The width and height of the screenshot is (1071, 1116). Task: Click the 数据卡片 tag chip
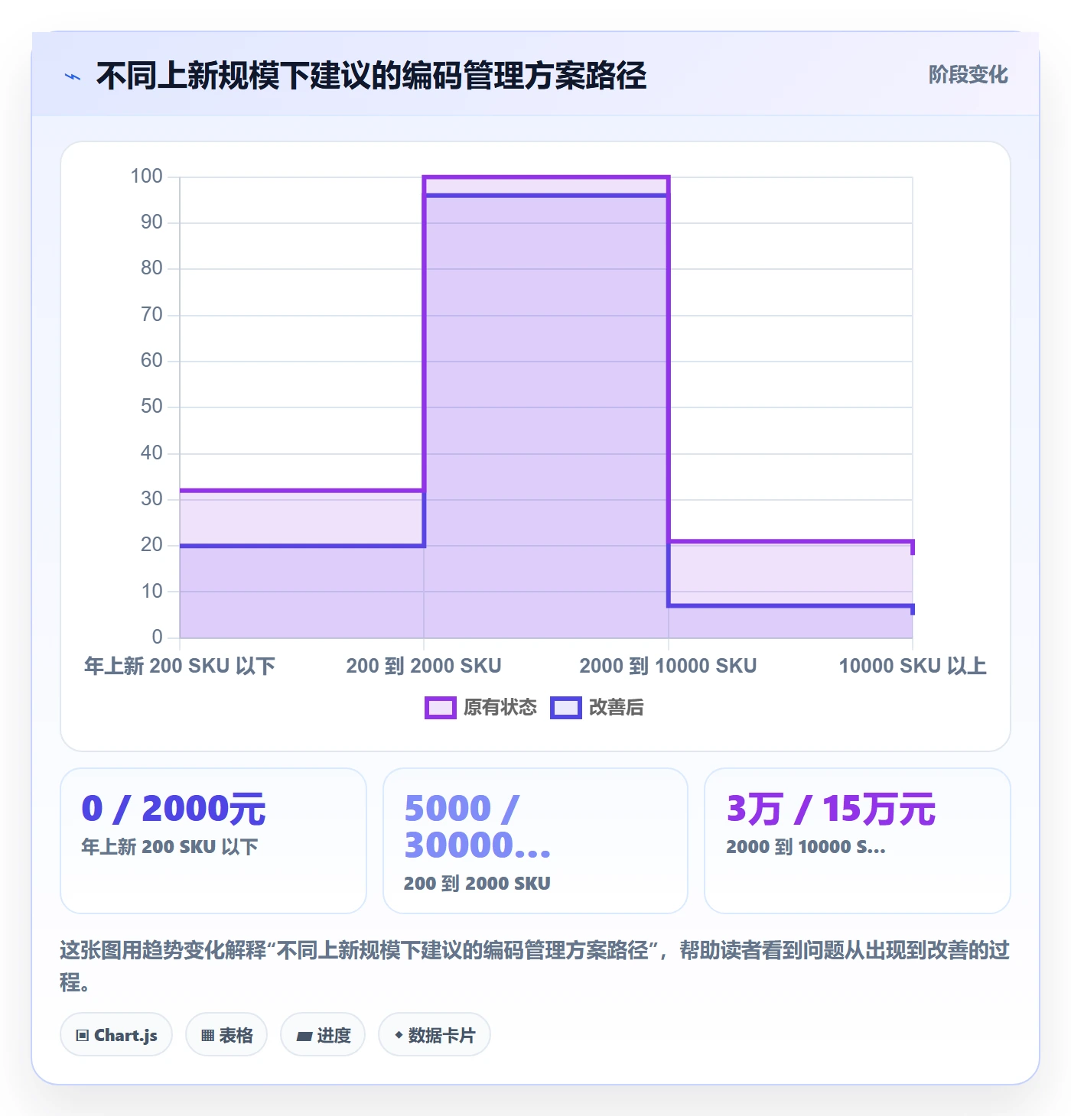click(x=435, y=1035)
